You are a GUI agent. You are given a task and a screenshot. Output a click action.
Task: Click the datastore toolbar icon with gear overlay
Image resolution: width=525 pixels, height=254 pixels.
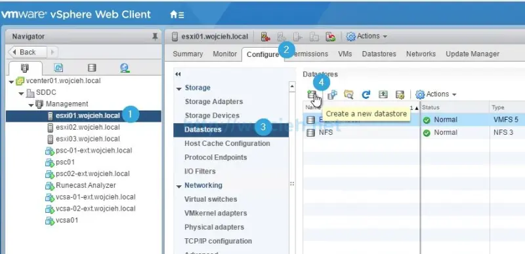(x=400, y=94)
